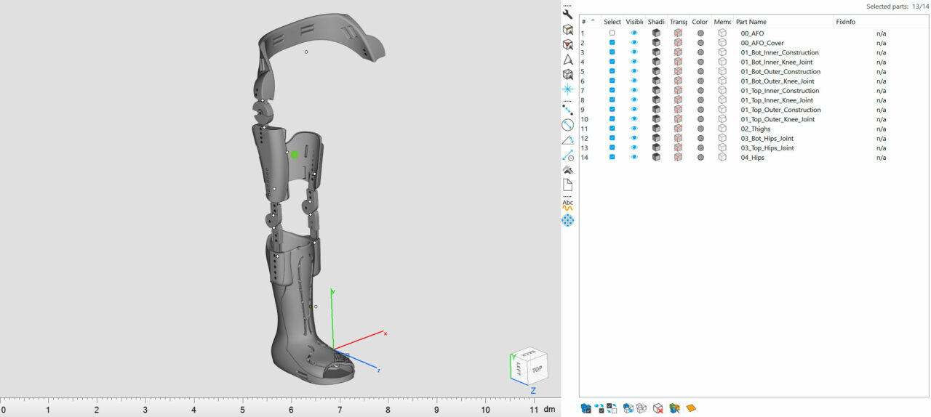This screenshot has height=417, width=931.
Task: Click the show selected parts cubes icon
Action: (x=628, y=408)
